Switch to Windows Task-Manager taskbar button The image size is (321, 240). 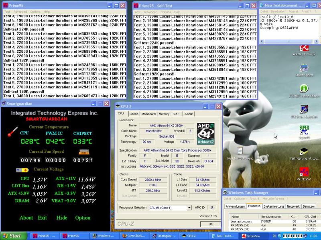(104, 236)
